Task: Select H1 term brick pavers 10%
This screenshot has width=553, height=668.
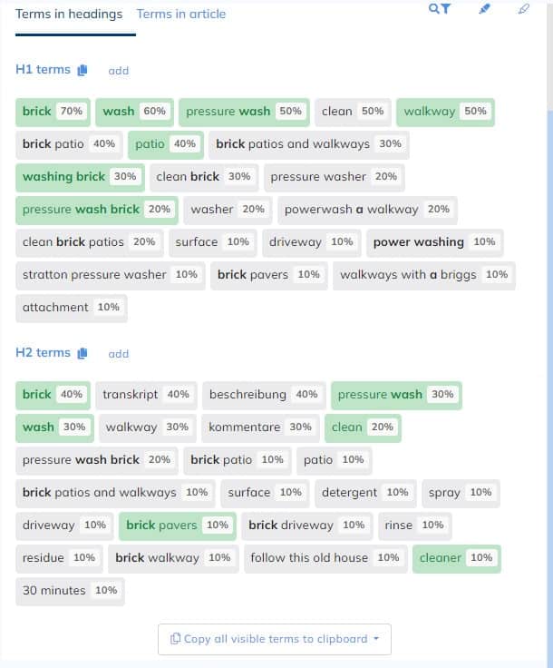Action: click(x=269, y=275)
